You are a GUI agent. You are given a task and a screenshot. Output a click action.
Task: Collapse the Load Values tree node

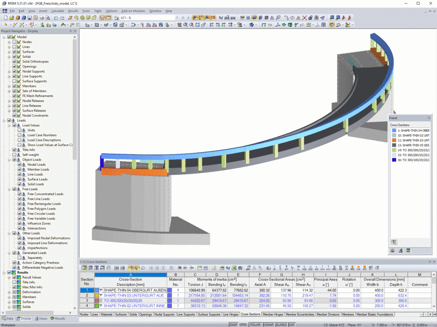coord(9,126)
